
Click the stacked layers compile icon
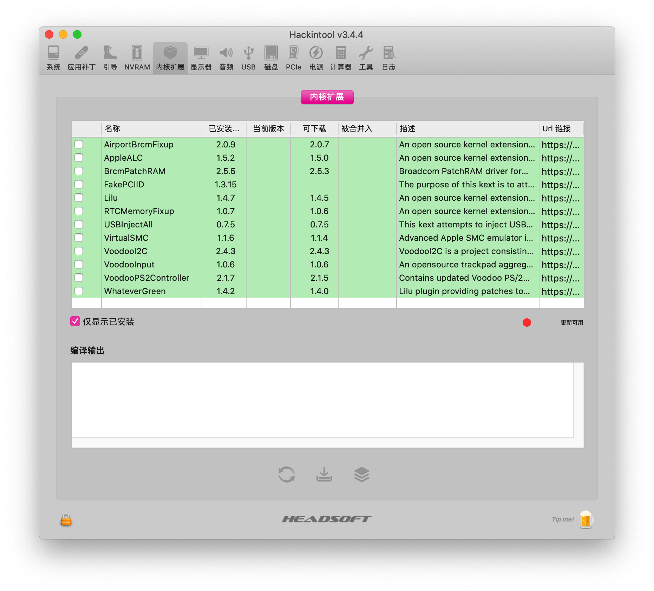[x=362, y=474]
